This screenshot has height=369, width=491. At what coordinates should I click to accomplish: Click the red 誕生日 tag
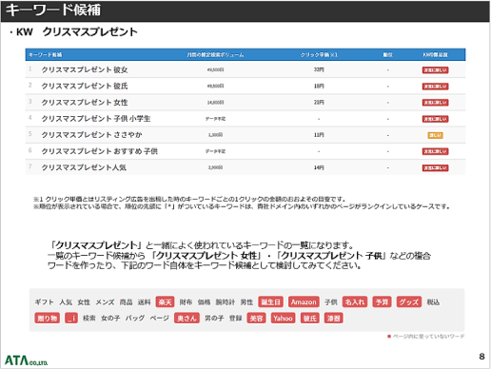click(270, 302)
